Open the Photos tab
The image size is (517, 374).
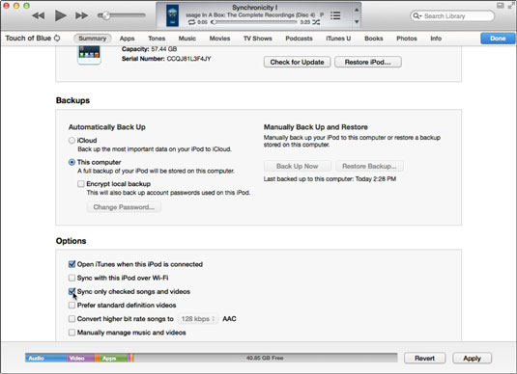[x=407, y=39]
